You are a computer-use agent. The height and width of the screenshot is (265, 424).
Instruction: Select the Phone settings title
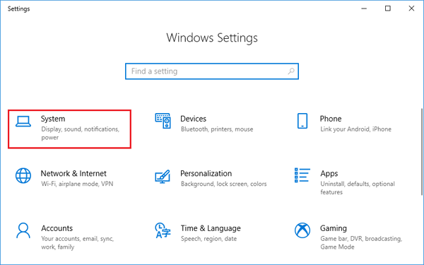click(331, 119)
